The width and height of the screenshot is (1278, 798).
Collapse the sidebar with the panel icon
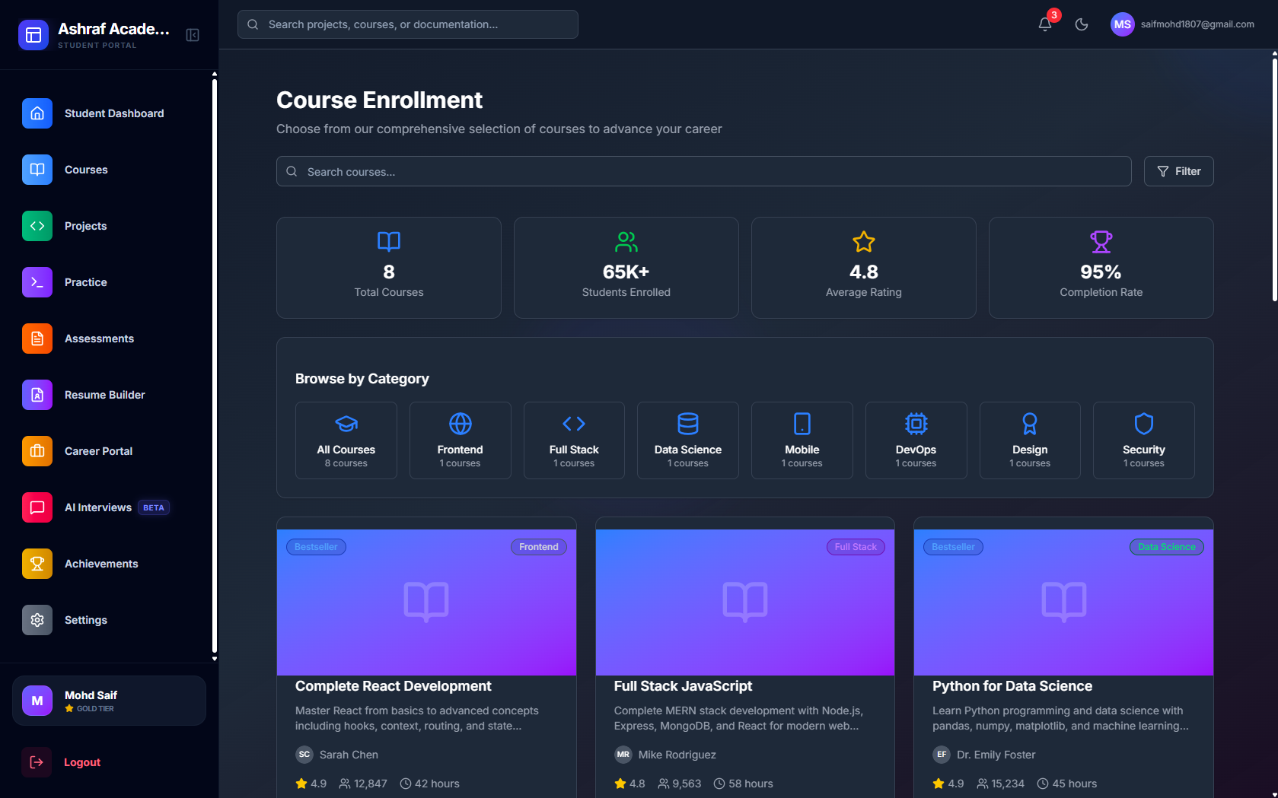tap(193, 35)
